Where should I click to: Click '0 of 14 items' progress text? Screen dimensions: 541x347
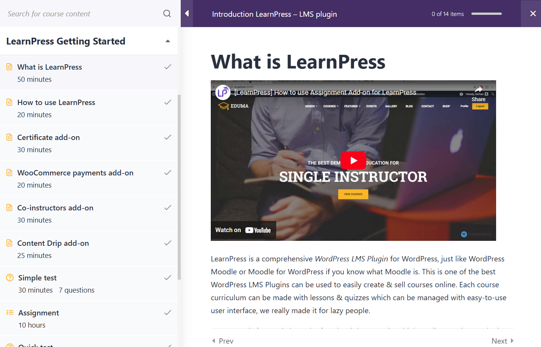click(x=448, y=14)
